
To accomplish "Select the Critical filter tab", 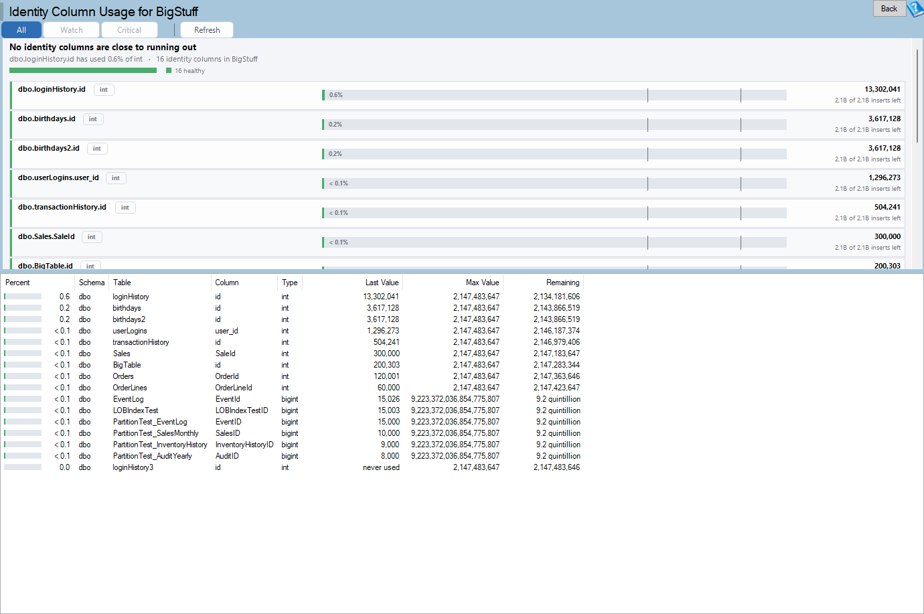I will (x=129, y=30).
